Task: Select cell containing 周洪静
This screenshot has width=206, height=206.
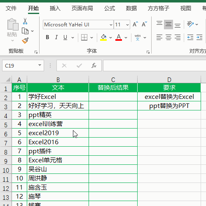Action: 58,178
